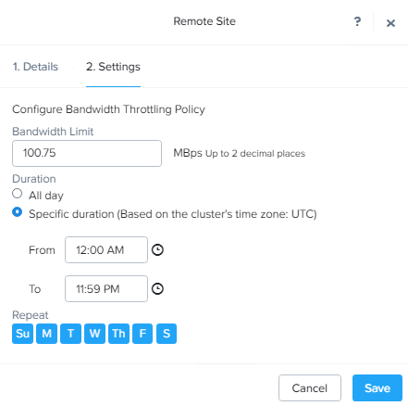Viewport: 408px width, 406px height.
Task: Toggle Tuesday repeat day
Action: (70, 334)
